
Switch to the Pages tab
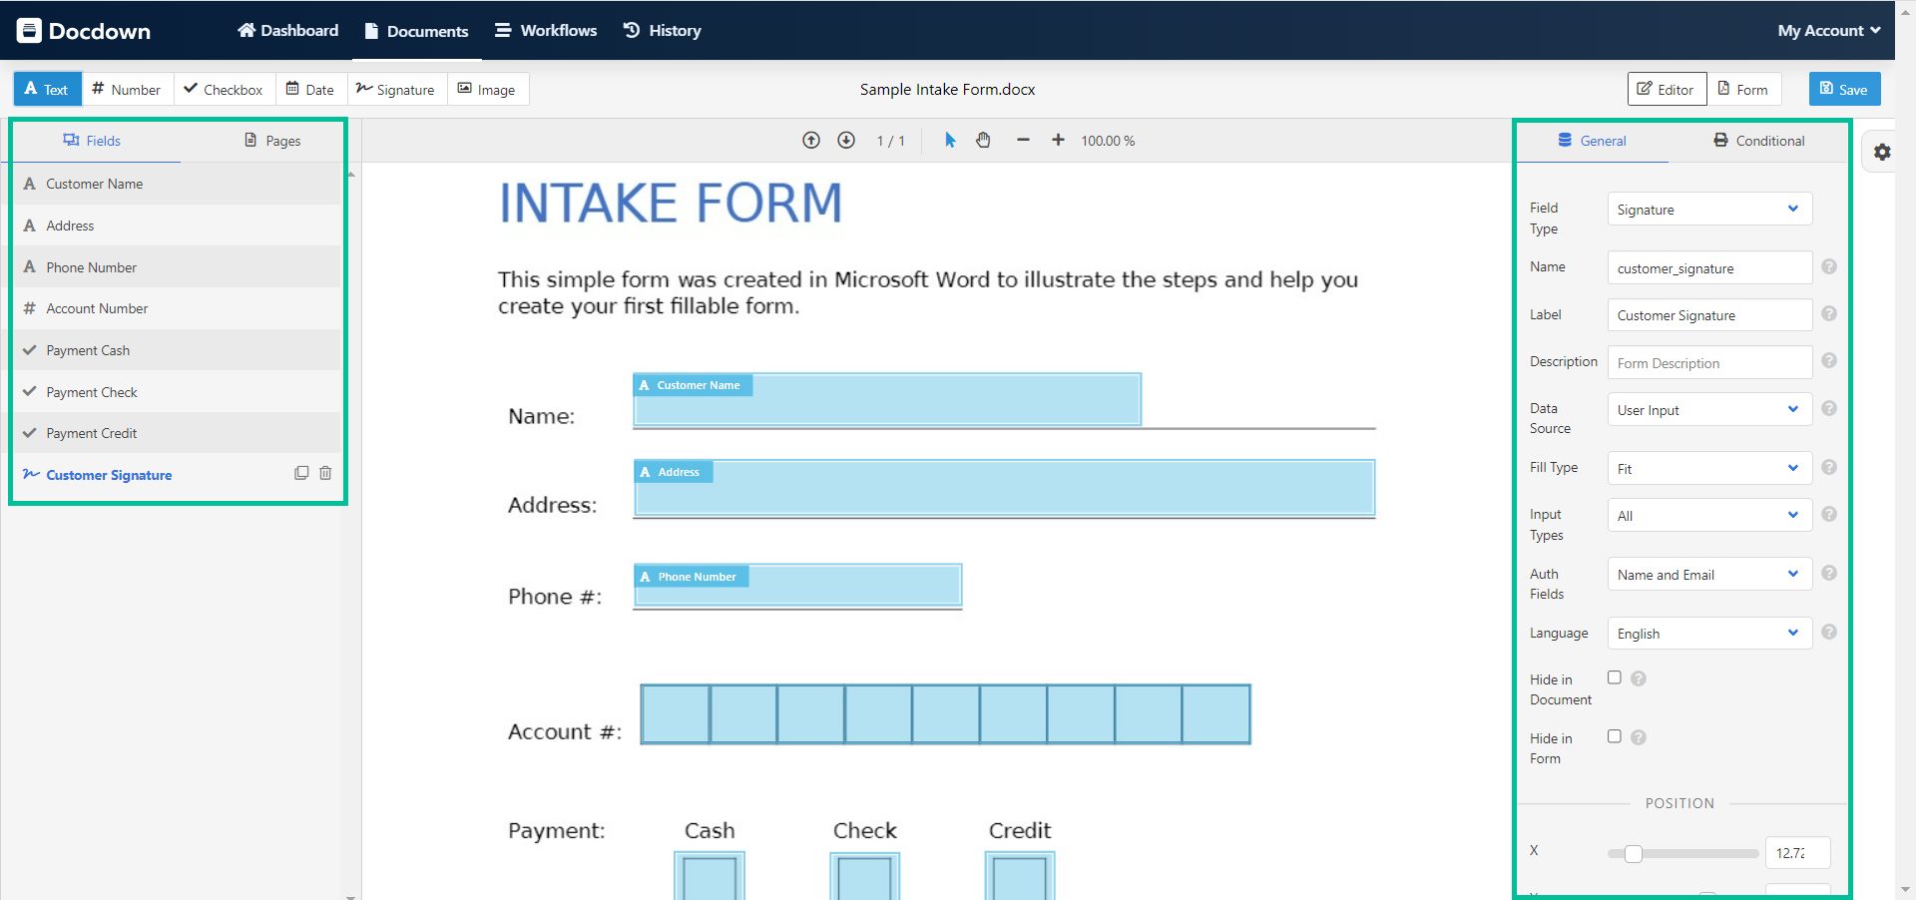click(x=272, y=141)
